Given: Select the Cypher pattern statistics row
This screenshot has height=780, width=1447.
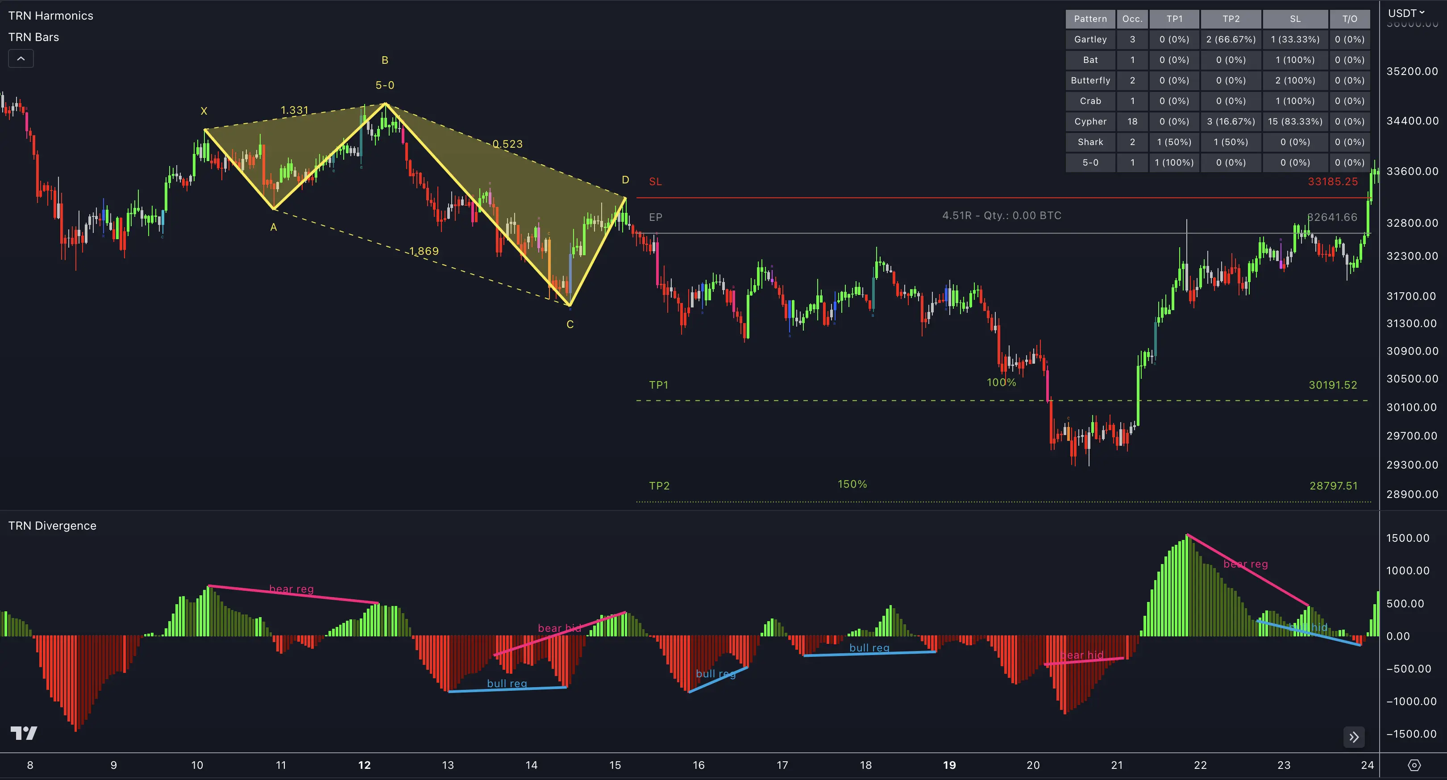Looking at the screenshot, I should point(1090,121).
